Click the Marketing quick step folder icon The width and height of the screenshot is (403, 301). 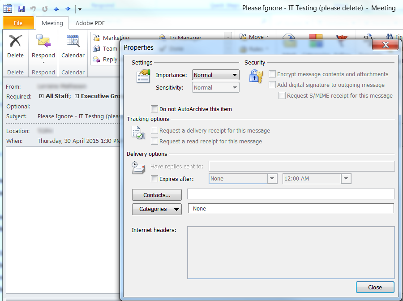[x=96, y=38]
